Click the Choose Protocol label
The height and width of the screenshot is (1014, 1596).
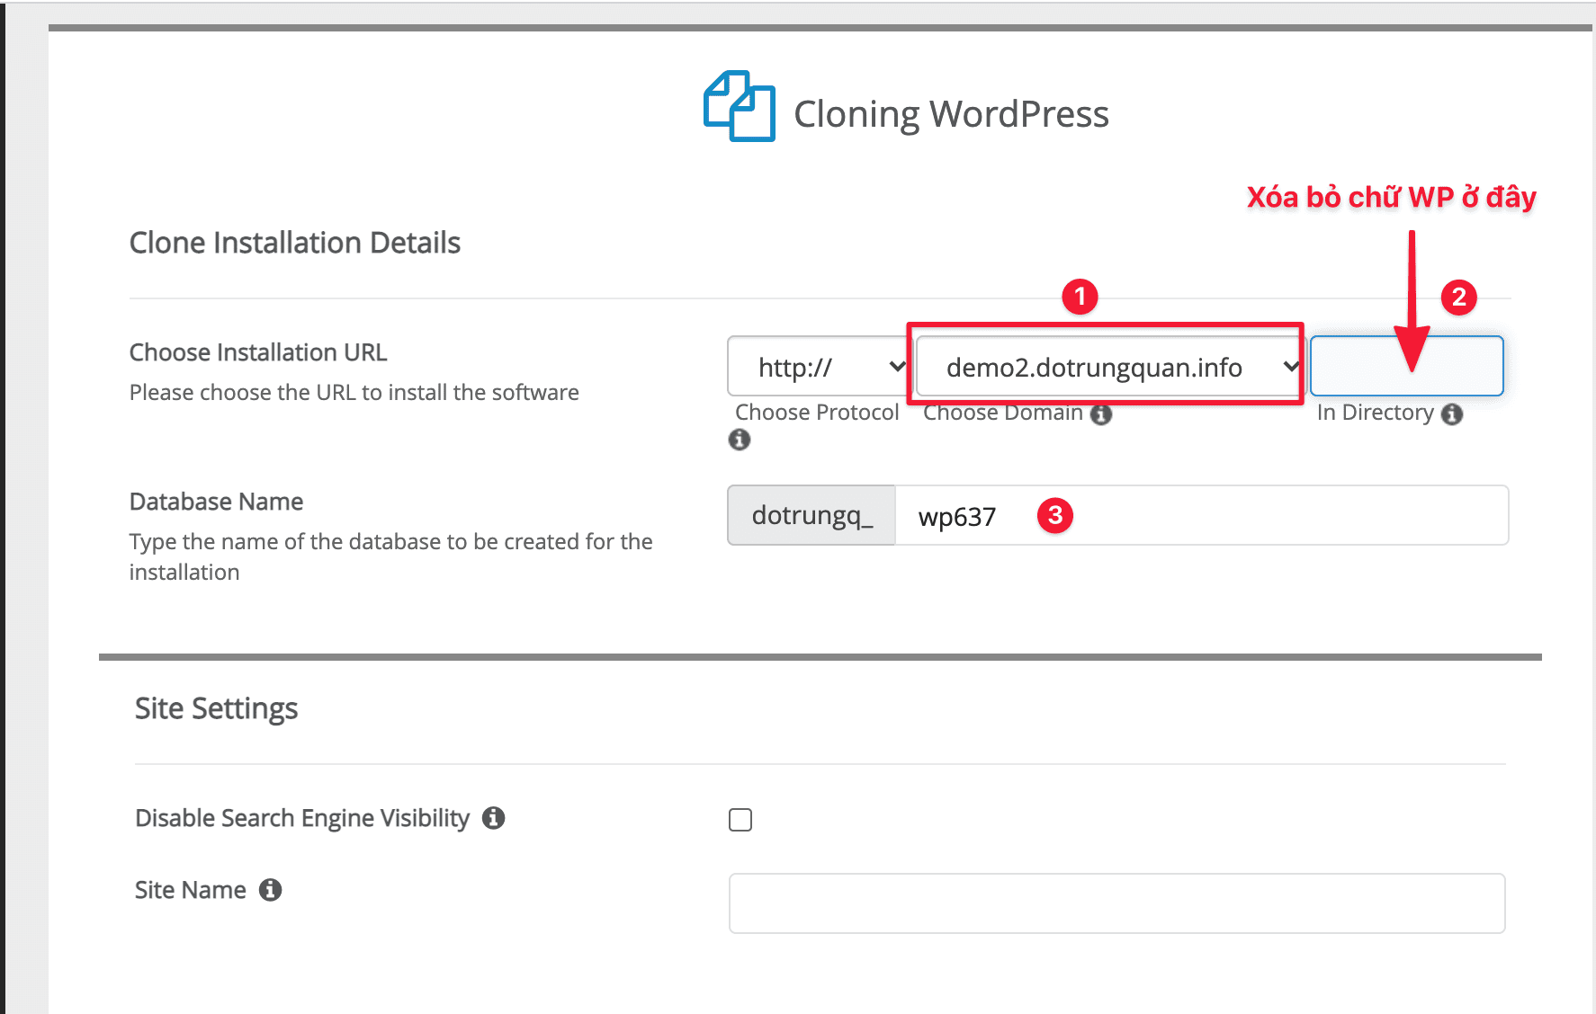pyautogui.click(x=816, y=412)
